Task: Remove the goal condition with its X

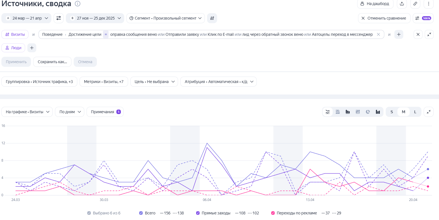Action: pos(378,34)
